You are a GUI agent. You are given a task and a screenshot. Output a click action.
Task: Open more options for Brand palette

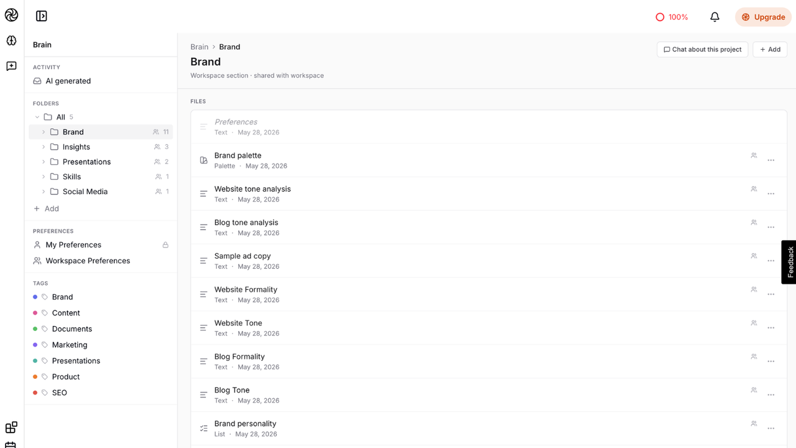[771, 161]
